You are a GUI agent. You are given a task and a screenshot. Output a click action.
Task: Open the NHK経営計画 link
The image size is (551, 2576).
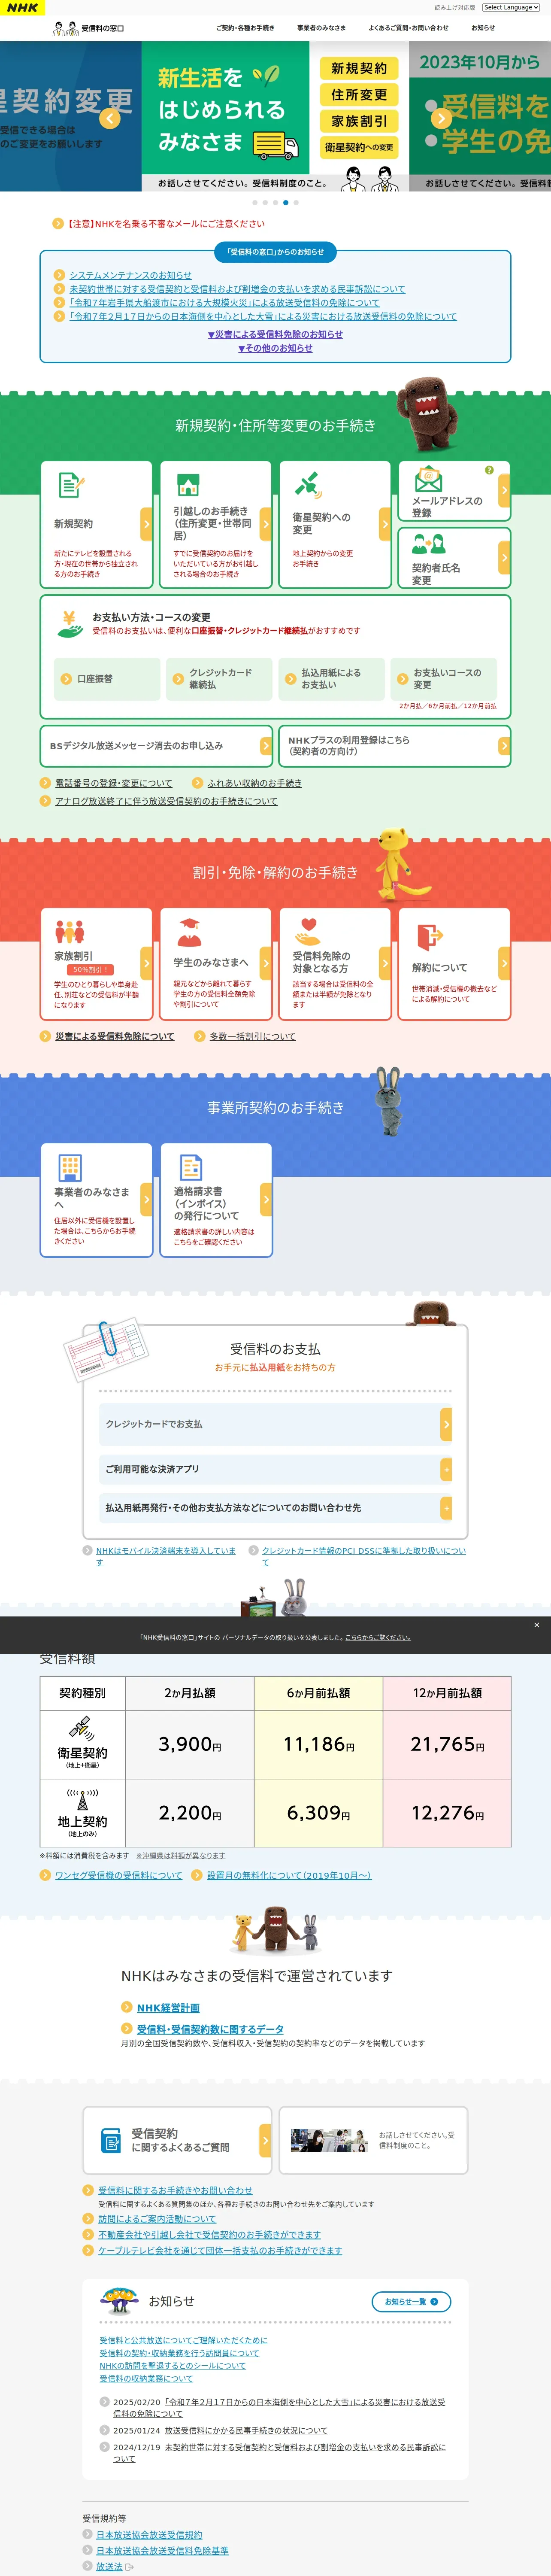click(168, 2008)
